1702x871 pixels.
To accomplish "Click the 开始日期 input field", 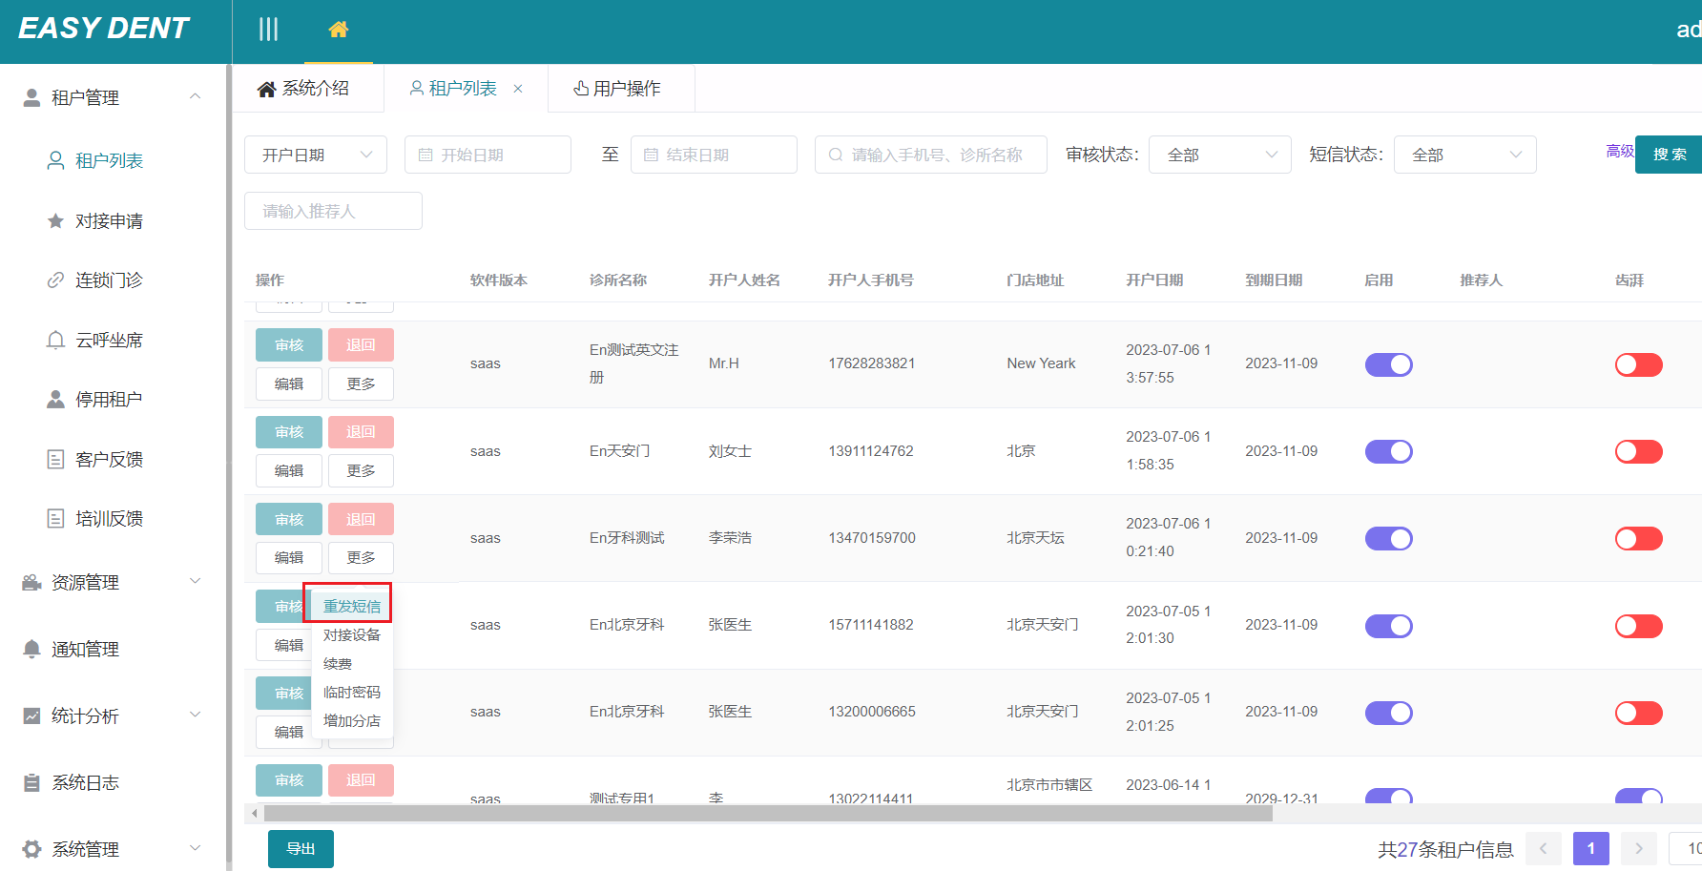I will [x=488, y=155].
